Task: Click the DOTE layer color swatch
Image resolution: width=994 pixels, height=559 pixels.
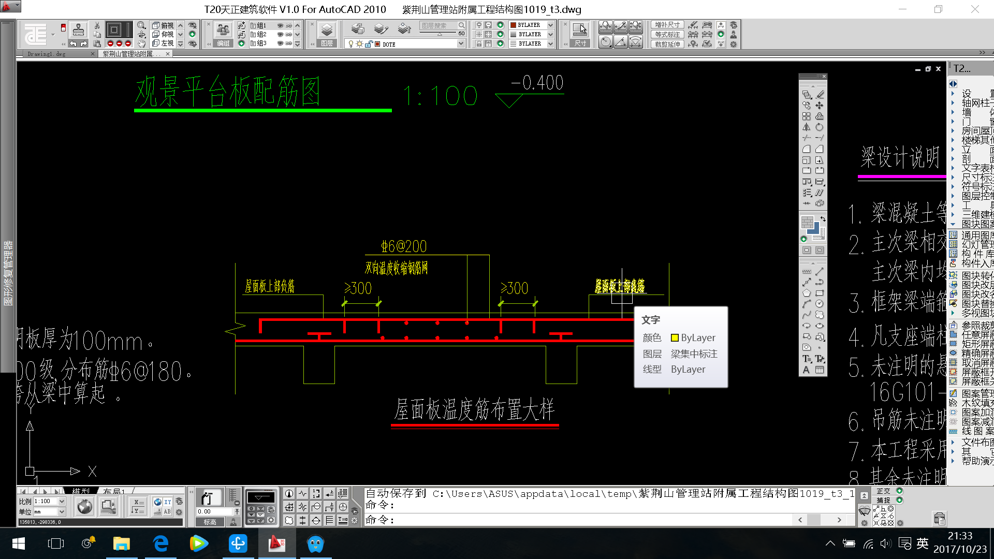Action: click(377, 44)
